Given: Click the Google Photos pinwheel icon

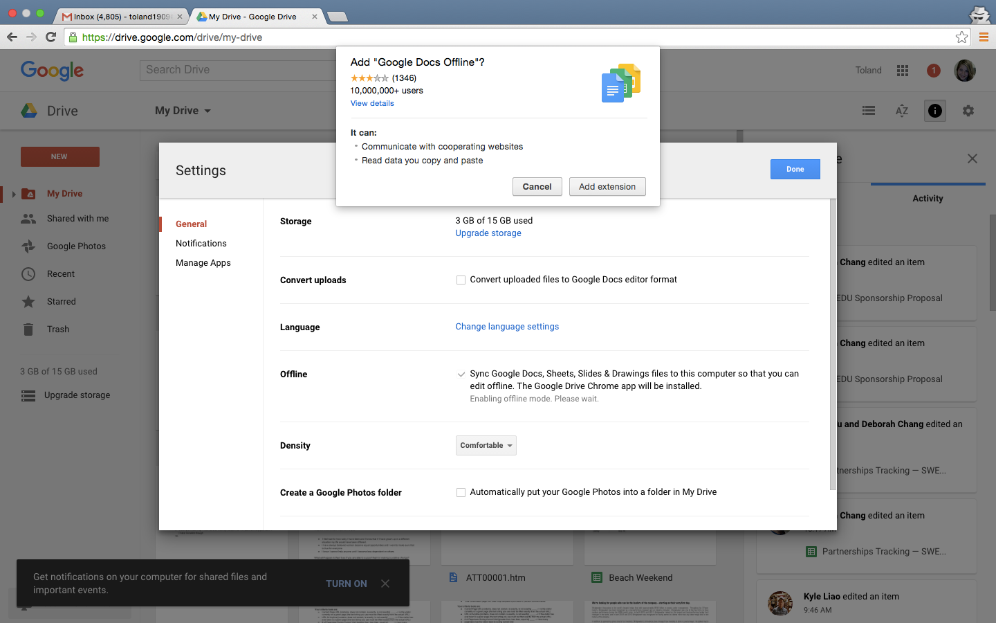Looking at the screenshot, I should click(x=28, y=246).
